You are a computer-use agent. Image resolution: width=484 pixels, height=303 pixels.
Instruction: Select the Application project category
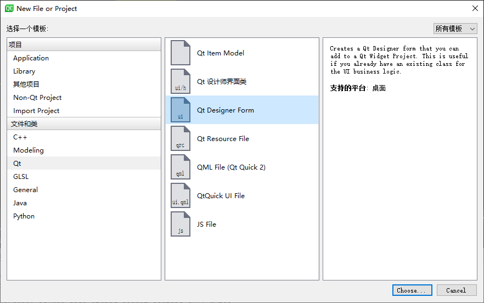coord(83,58)
